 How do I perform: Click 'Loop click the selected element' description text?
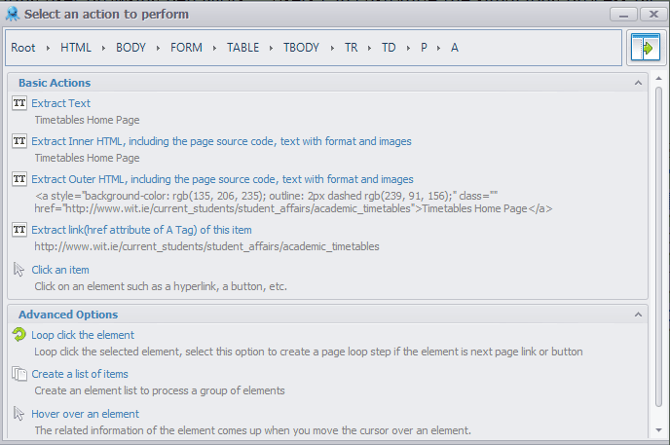[x=309, y=352]
